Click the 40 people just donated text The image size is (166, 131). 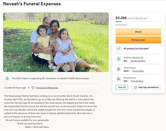pyautogui.click(x=136, y=49)
